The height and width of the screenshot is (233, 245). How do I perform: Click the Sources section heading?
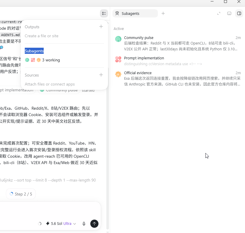point(32,75)
